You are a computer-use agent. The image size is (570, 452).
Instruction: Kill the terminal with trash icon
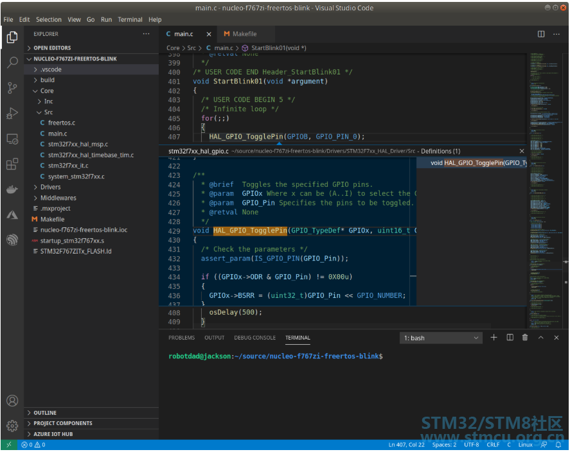coord(525,338)
